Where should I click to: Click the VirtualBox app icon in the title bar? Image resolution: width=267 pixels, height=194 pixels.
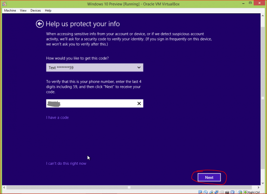click(5, 4)
